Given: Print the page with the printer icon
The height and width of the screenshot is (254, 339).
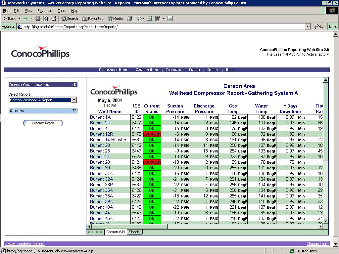Looking at the screenshot, I should [150, 19].
